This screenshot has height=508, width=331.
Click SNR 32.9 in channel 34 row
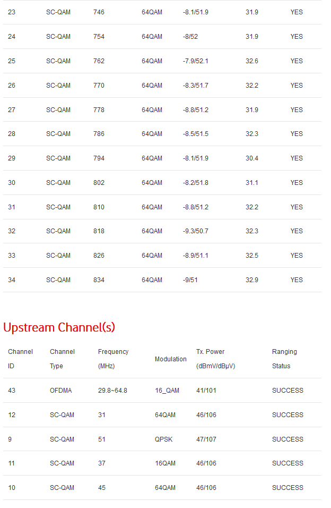tap(252, 280)
